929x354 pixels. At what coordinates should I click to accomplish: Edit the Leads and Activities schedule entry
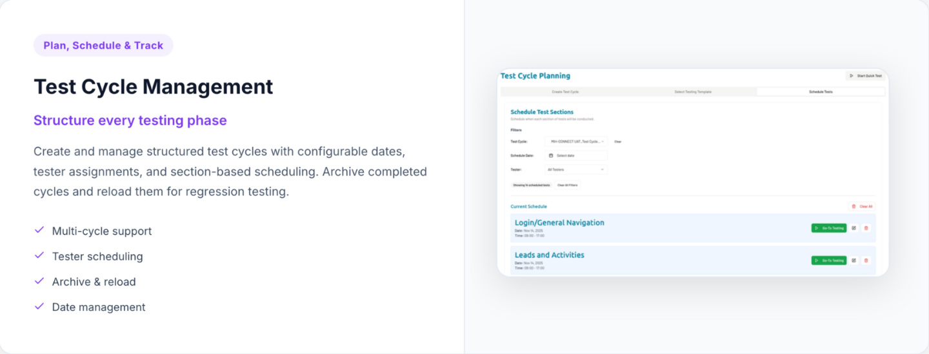coord(854,261)
